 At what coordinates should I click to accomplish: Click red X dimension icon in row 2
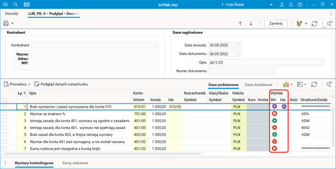(274, 114)
